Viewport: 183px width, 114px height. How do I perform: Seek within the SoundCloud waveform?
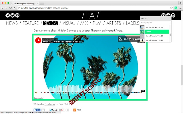[x=90, y=89]
